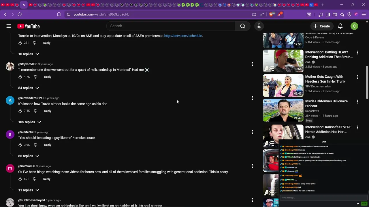Open a new browser tab
369x207 pixels.
pyautogui.click(x=323, y=5)
